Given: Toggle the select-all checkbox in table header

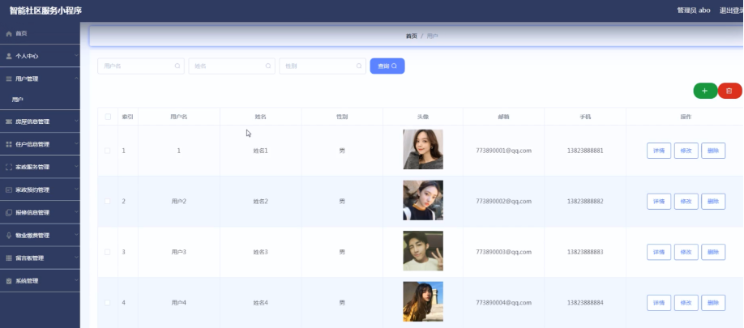Looking at the screenshot, I should [108, 117].
